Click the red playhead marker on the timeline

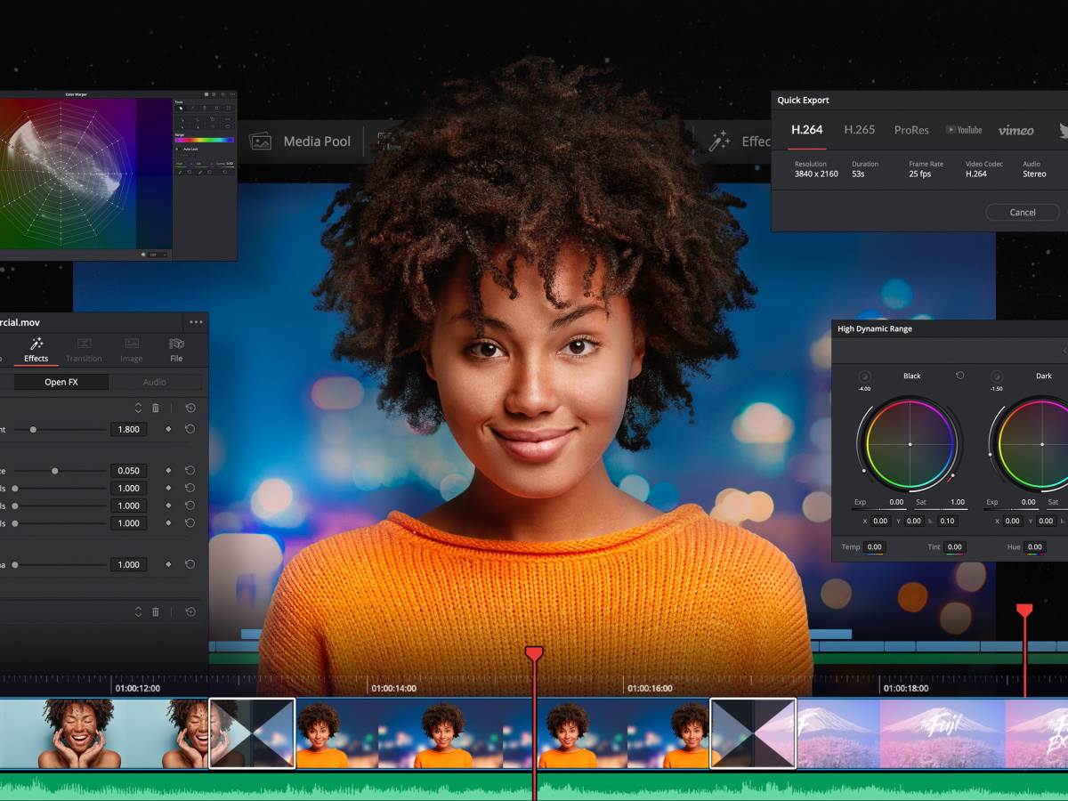pos(532,651)
